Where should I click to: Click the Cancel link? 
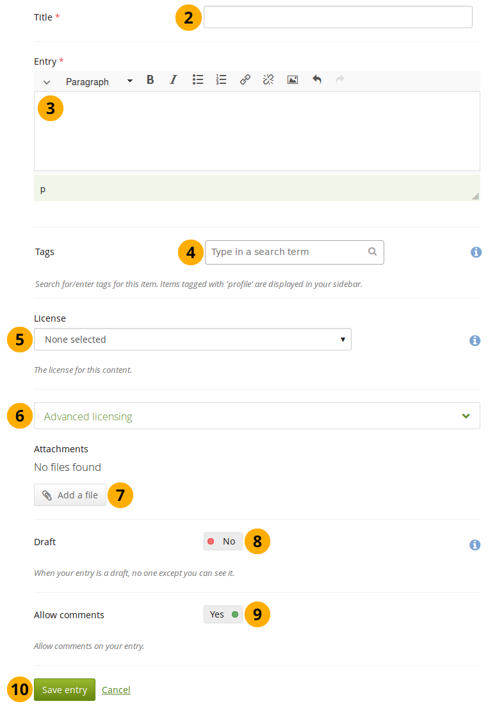click(116, 690)
